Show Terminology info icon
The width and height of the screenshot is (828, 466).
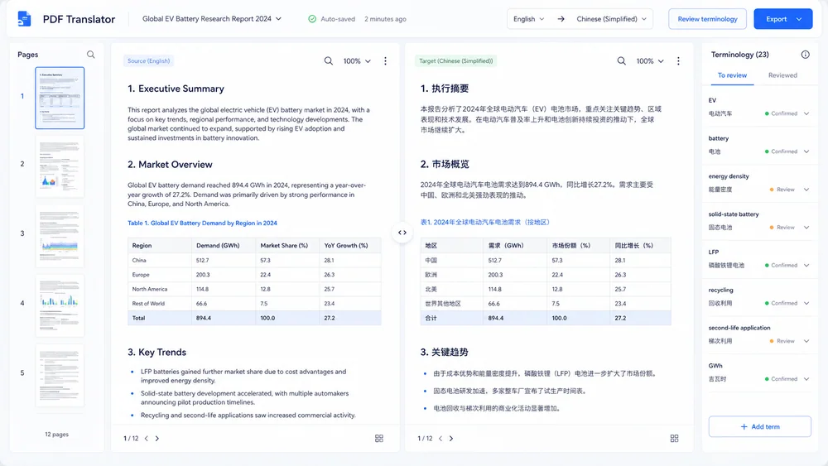806,55
